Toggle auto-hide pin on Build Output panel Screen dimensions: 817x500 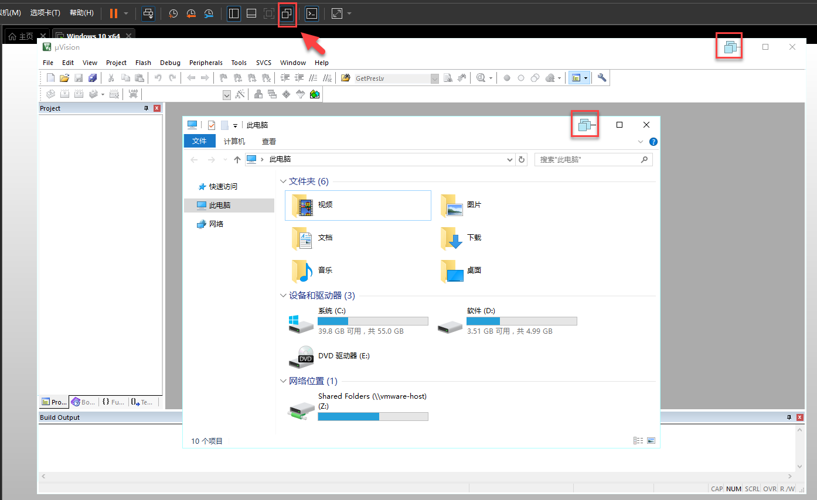pos(789,417)
